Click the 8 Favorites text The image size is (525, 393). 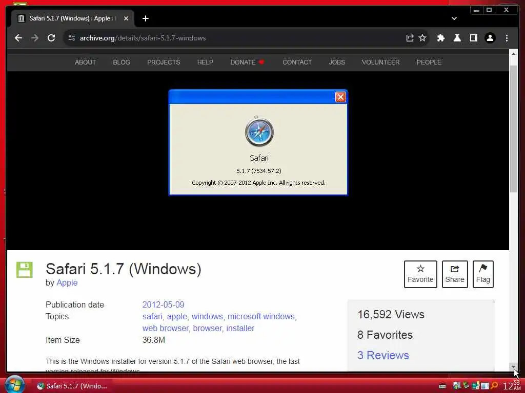tap(385, 335)
